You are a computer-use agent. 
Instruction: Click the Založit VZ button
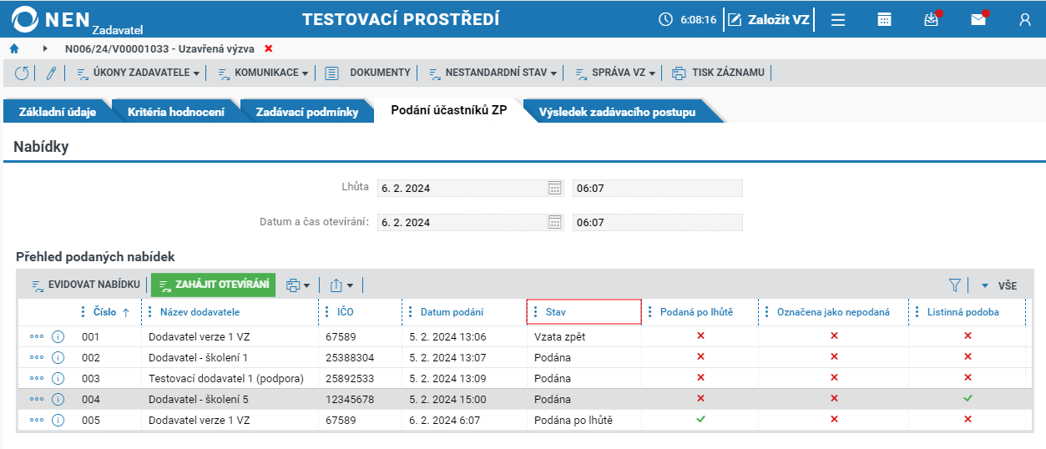(768, 19)
